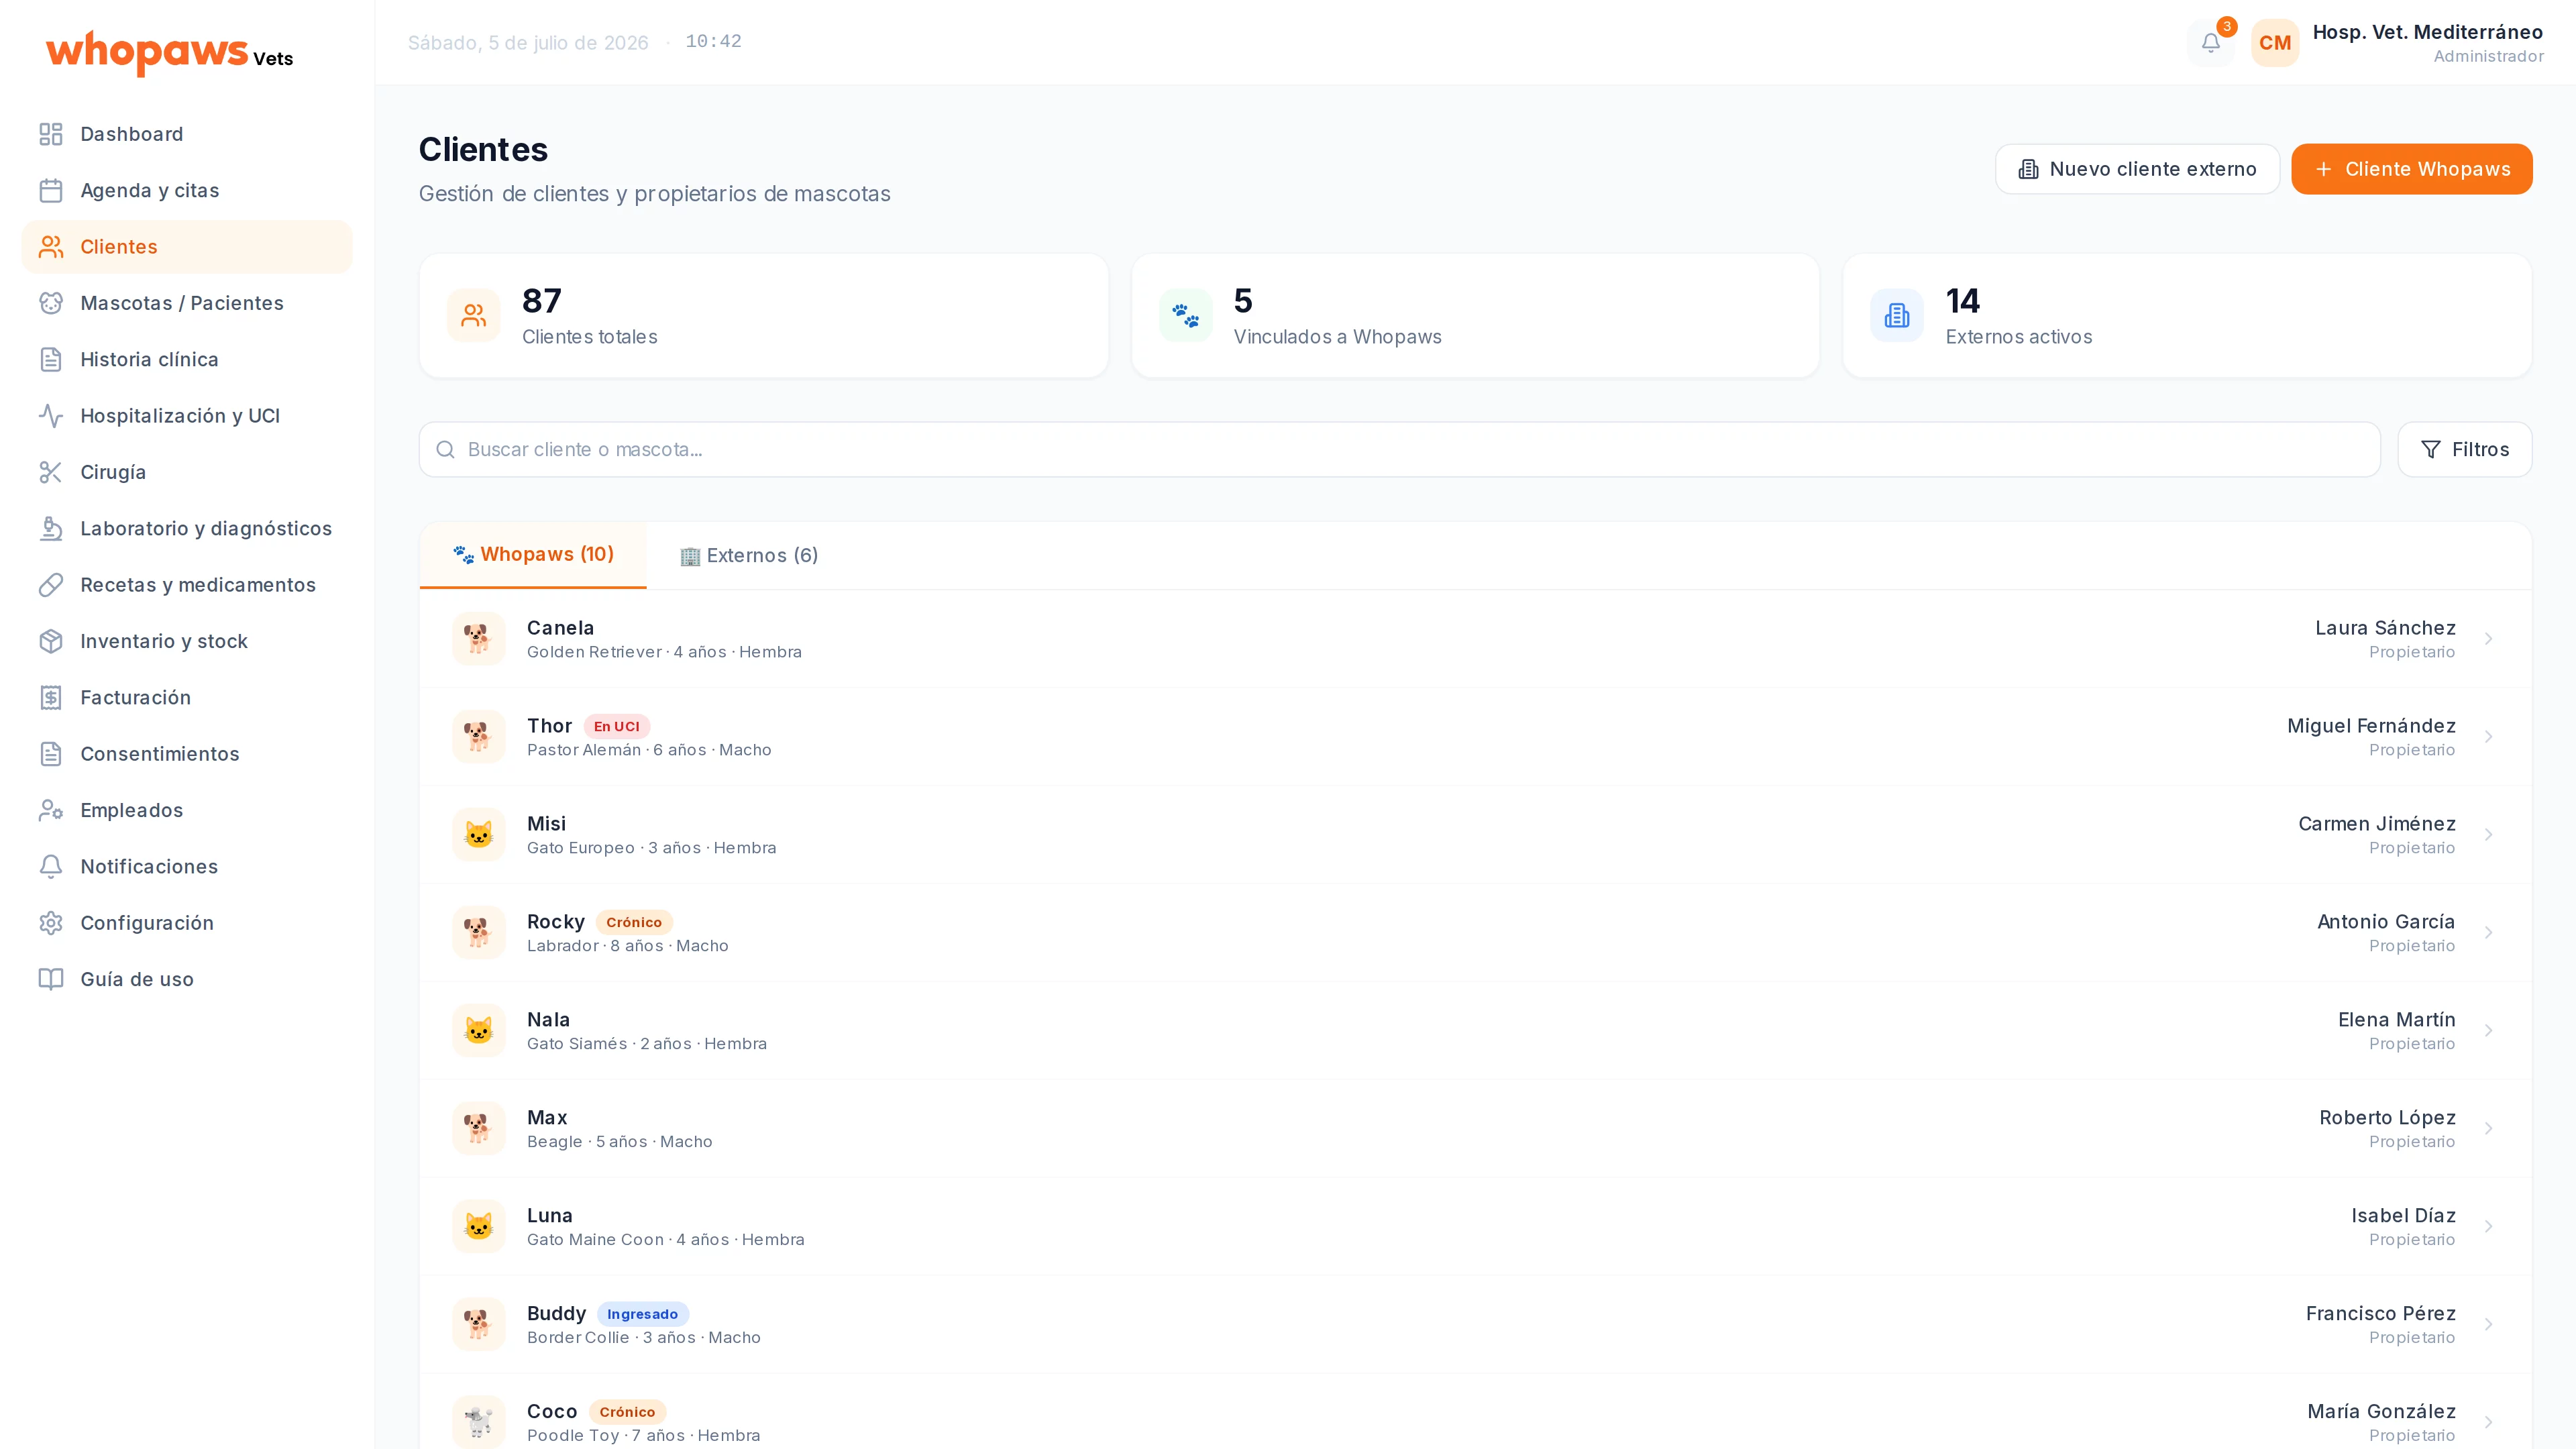Click owner name Laura Sánchez

(x=2385, y=628)
